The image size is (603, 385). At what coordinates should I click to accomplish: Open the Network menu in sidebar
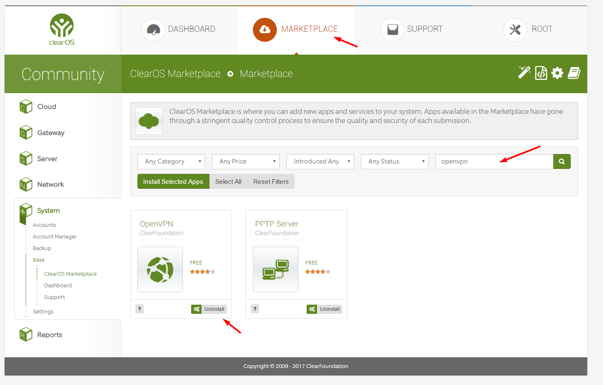tap(50, 184)
